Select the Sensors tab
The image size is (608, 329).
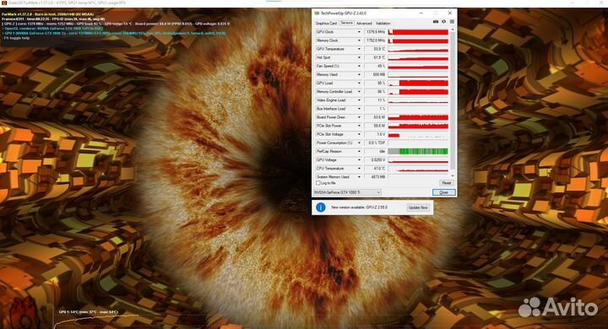pyautogui.click(x=347, y=23)
